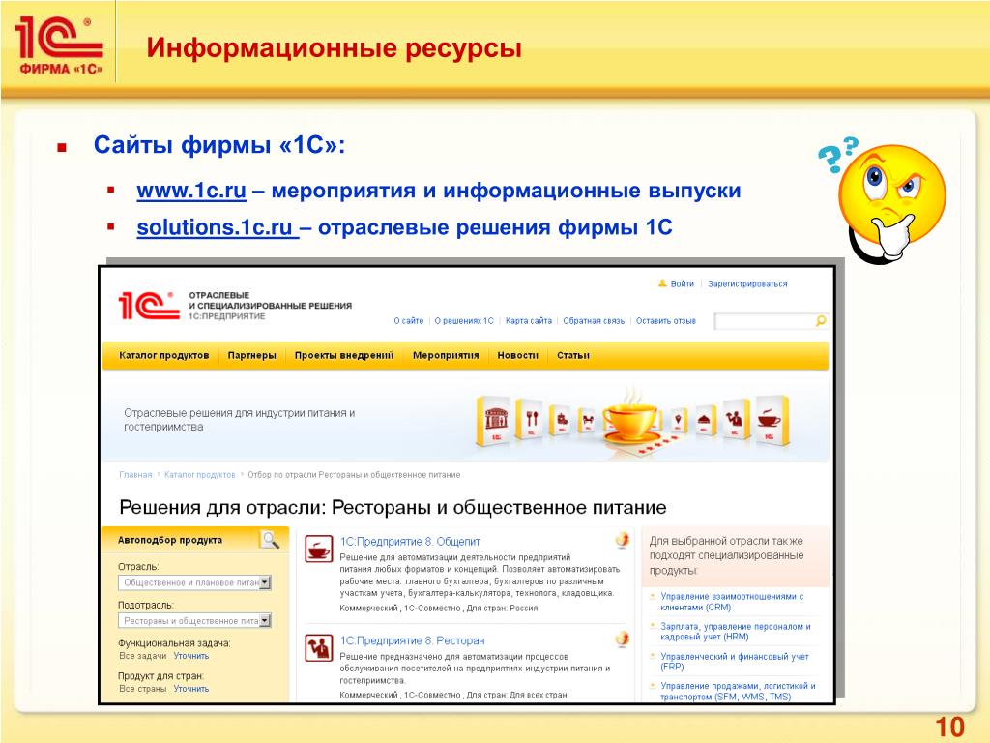Open the О решениях 1С link

(x=464, y=321)
